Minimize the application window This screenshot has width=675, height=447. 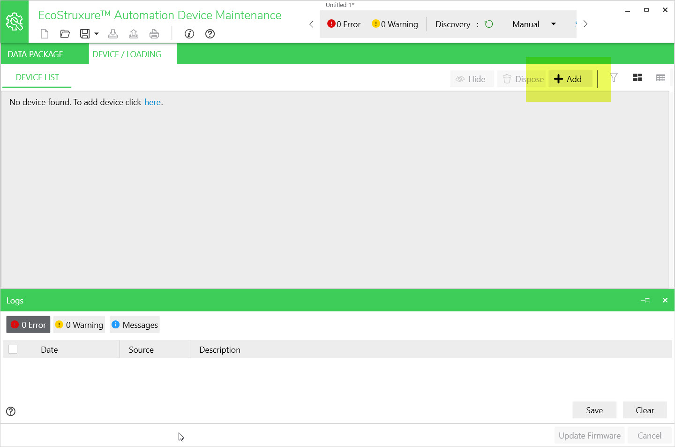coord(628,10)
